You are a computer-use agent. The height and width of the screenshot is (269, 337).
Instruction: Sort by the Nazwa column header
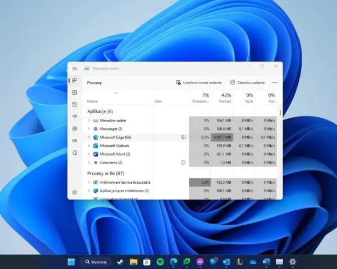tap(92, 101)
